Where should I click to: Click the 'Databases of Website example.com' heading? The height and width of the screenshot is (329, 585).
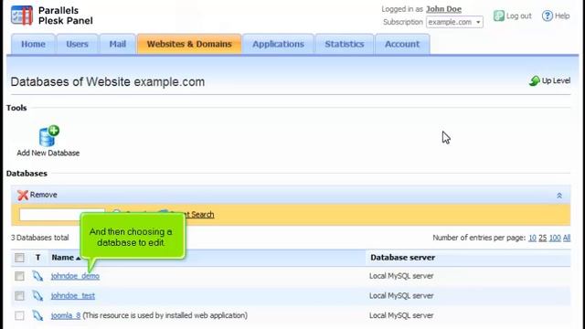[x=108, y=81]
